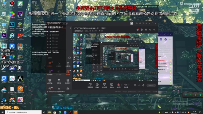The width and height of the screenshot is (203, 114).
Task: Toggle lock for layer 文本 6
Action: pos(50,41)
